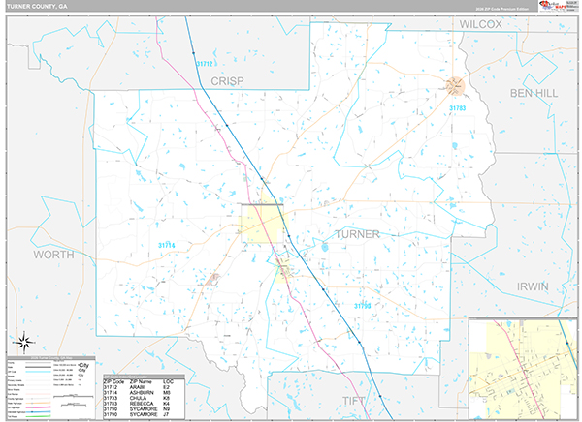Click the pink US Highway legend line
This screenshot has height=422, width=582.
tap(38, 407)
